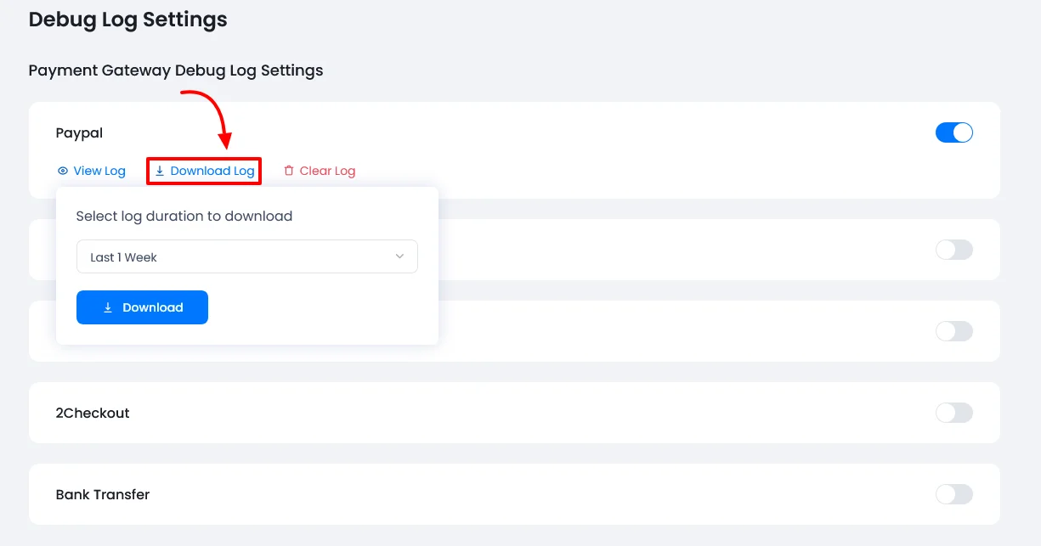Enable the 2Checkout debug log toggle
The width and height of the screenshot is (1041, 546).
click(953, 413)
